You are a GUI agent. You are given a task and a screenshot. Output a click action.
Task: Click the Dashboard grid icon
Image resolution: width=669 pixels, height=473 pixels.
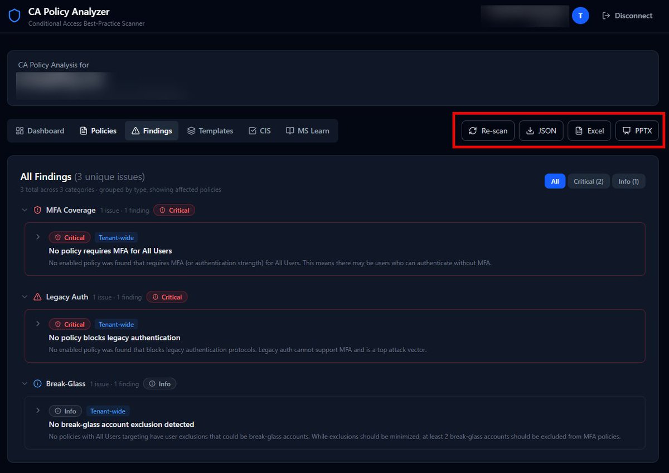click(x=20, y=131)
